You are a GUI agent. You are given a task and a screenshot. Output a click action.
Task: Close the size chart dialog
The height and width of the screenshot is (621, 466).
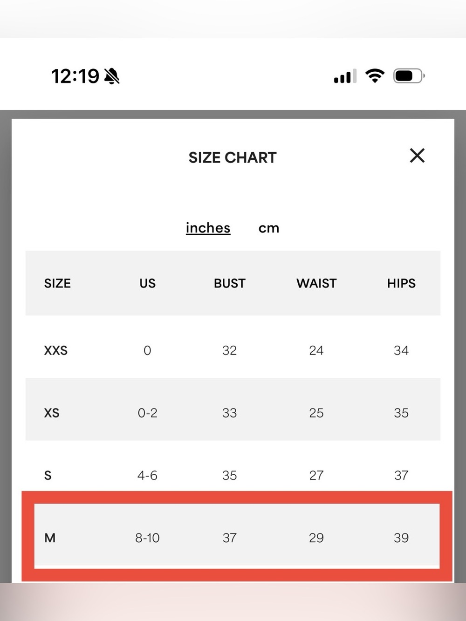tap(417, 156)
